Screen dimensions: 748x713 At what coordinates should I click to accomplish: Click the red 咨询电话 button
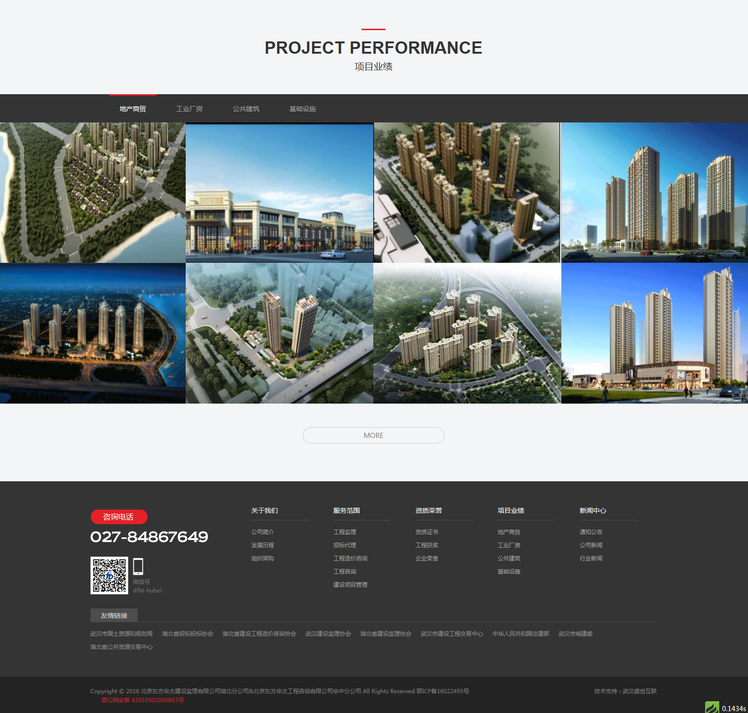pyautogui.click(x=119, y=517)
